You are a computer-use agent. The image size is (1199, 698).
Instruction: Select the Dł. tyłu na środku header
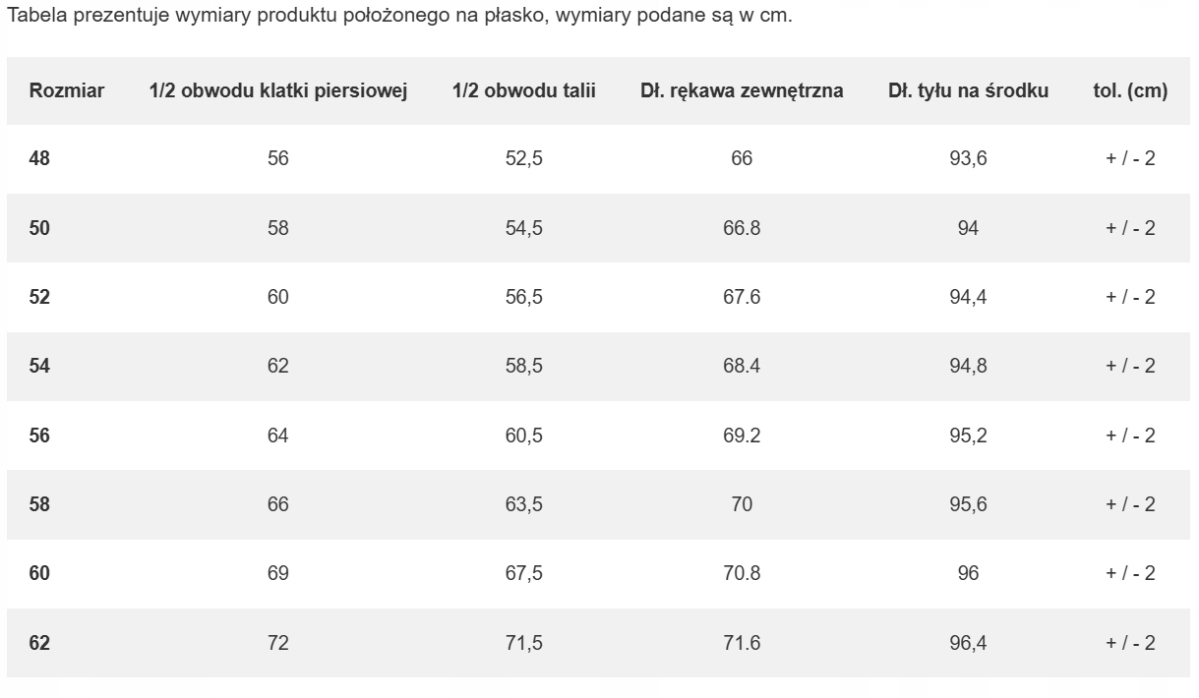tap(968, 90)
